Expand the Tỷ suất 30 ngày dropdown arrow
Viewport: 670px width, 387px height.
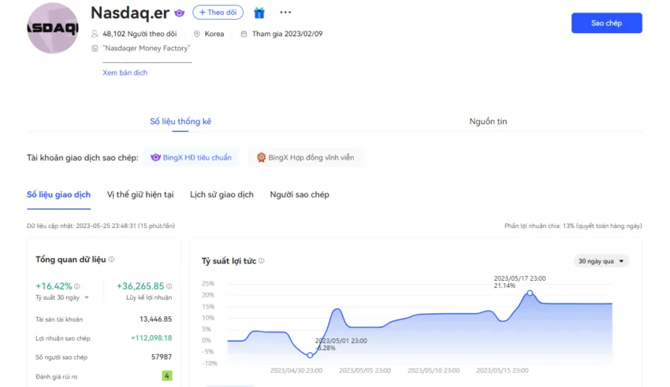(x=87, y=297)
